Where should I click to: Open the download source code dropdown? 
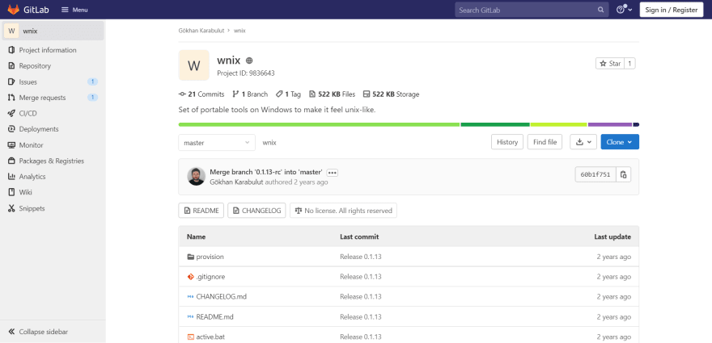pyautogui.click(x=583, y=142)
